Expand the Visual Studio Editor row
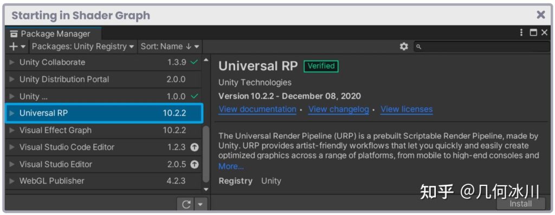The width and height of the screenshot is (555, 215). (x=12, y=164)
